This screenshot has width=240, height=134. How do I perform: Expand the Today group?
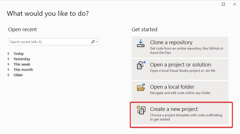tap(8, 53)
